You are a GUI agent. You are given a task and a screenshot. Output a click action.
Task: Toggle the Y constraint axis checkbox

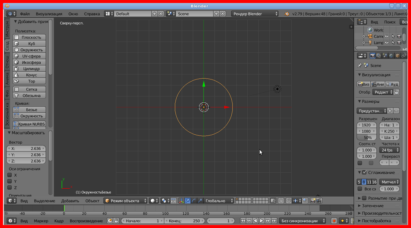point(10,181)
